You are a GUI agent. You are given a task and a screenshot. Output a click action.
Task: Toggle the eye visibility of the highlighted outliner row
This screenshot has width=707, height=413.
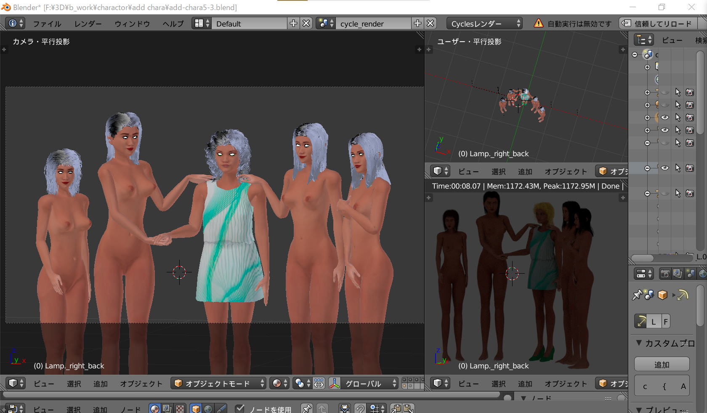click(665, 168)
